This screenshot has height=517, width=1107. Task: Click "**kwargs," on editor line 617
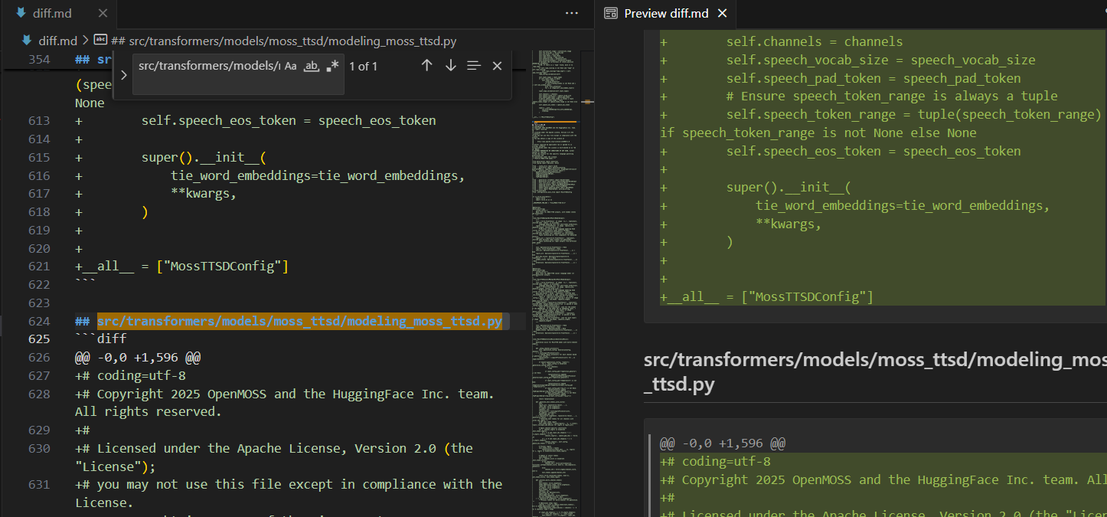pos(204,193)
